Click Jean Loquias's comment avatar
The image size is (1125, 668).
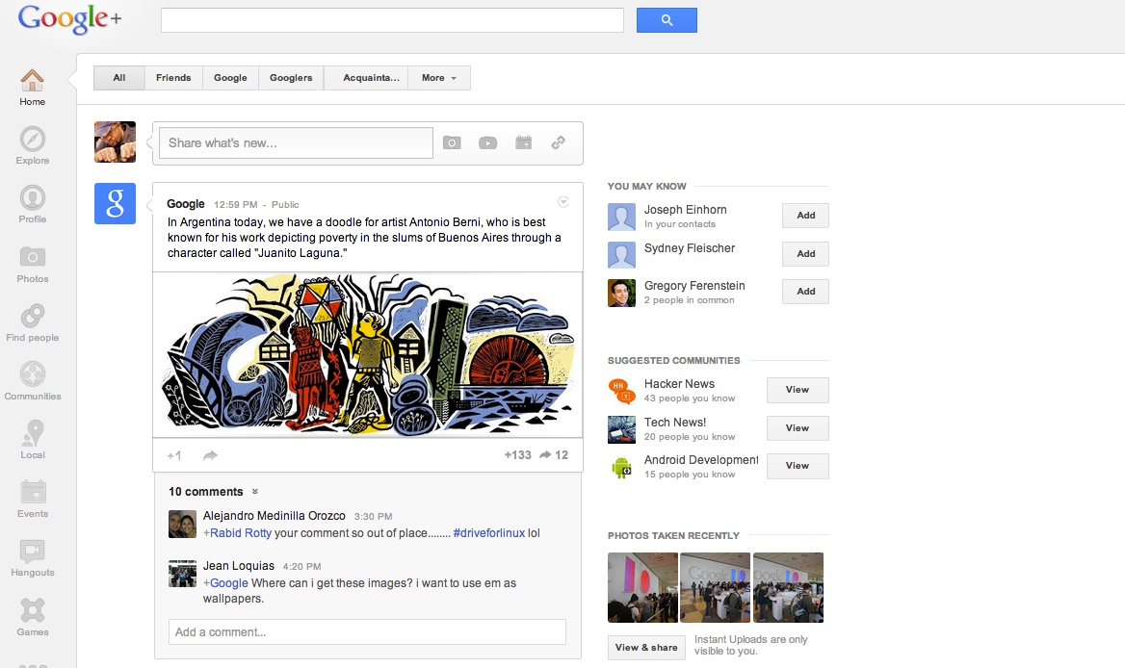point(182,574)
